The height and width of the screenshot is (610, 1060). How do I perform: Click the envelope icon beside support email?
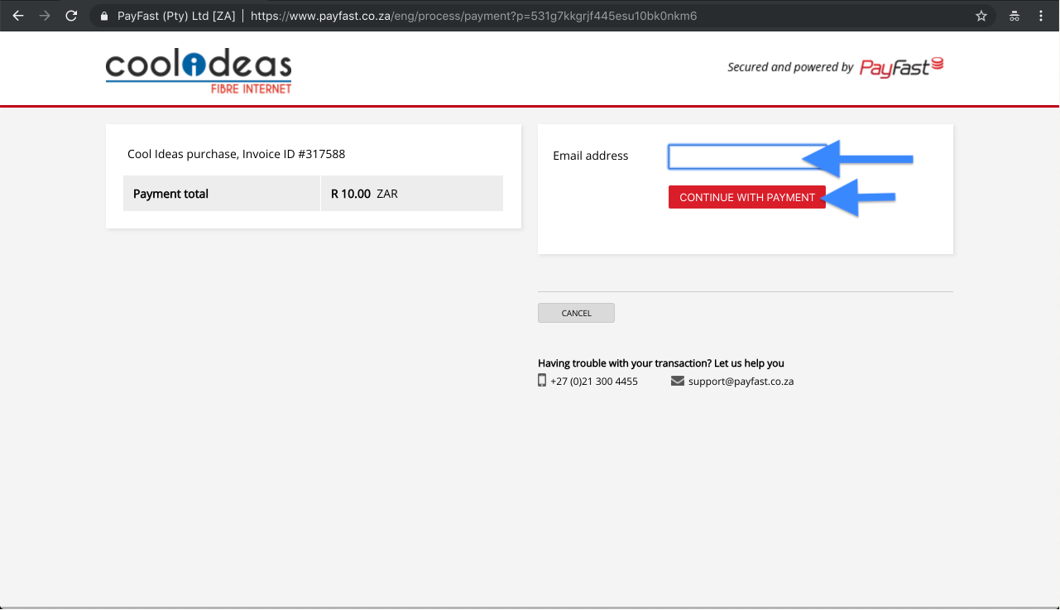click(x=678, y=381)
